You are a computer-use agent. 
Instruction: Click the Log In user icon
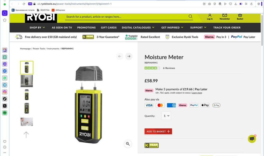pos(210,15)
